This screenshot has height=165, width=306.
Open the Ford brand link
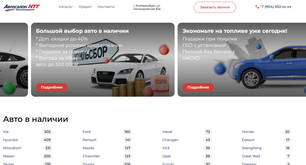point(87,132)
